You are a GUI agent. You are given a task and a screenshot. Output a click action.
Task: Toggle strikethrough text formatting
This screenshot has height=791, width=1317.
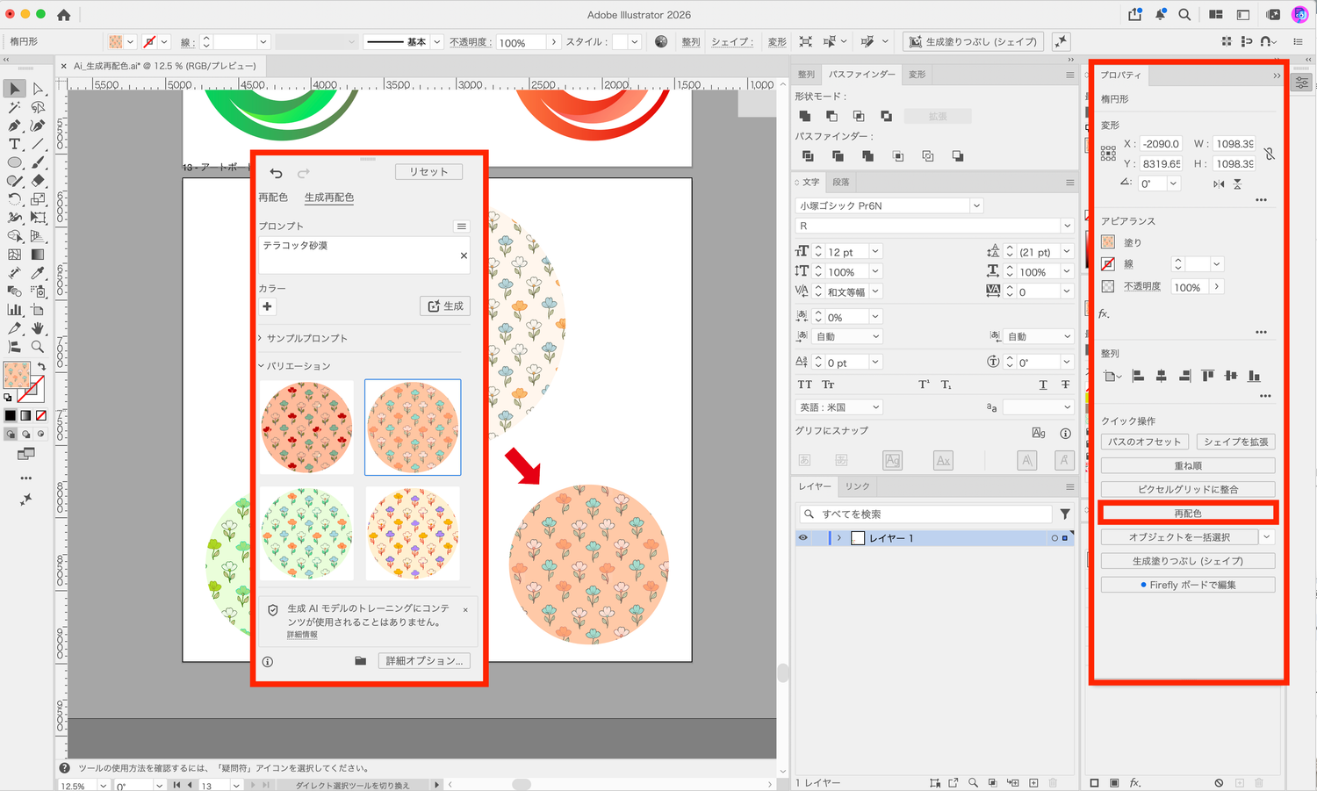coord(1065,385)
